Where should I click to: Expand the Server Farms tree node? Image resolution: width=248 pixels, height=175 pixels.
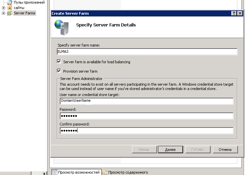click(x=3, y=13)
